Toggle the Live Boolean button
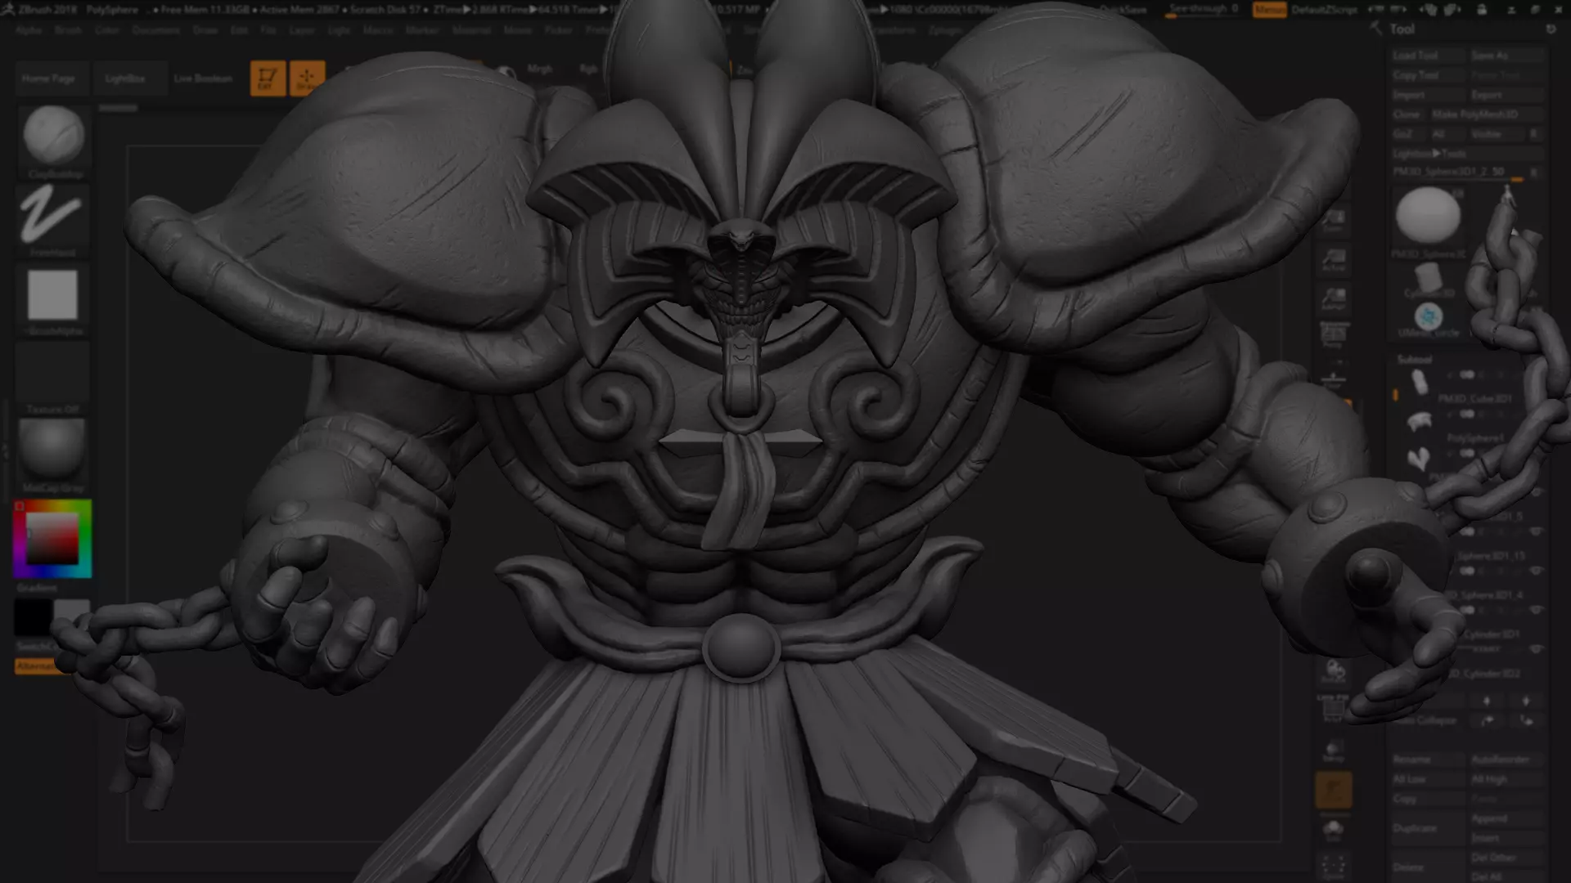The width and height of the screenshot is (1571, 883). tap(203, 78)
